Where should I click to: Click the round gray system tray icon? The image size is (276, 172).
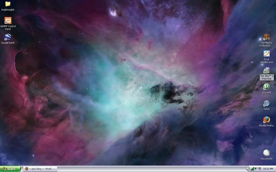tap(260, 169)
